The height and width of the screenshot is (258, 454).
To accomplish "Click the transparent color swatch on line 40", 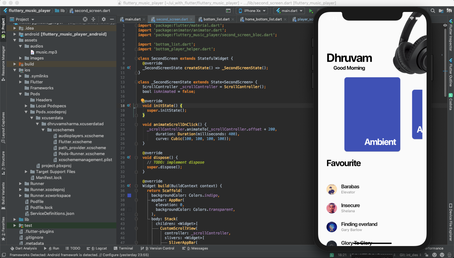I will click(x=129, y=210).
